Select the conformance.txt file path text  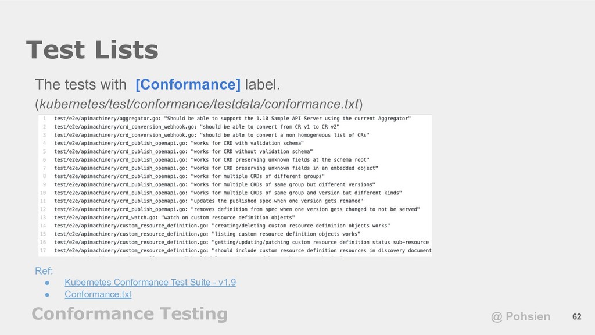pos(199,104)
